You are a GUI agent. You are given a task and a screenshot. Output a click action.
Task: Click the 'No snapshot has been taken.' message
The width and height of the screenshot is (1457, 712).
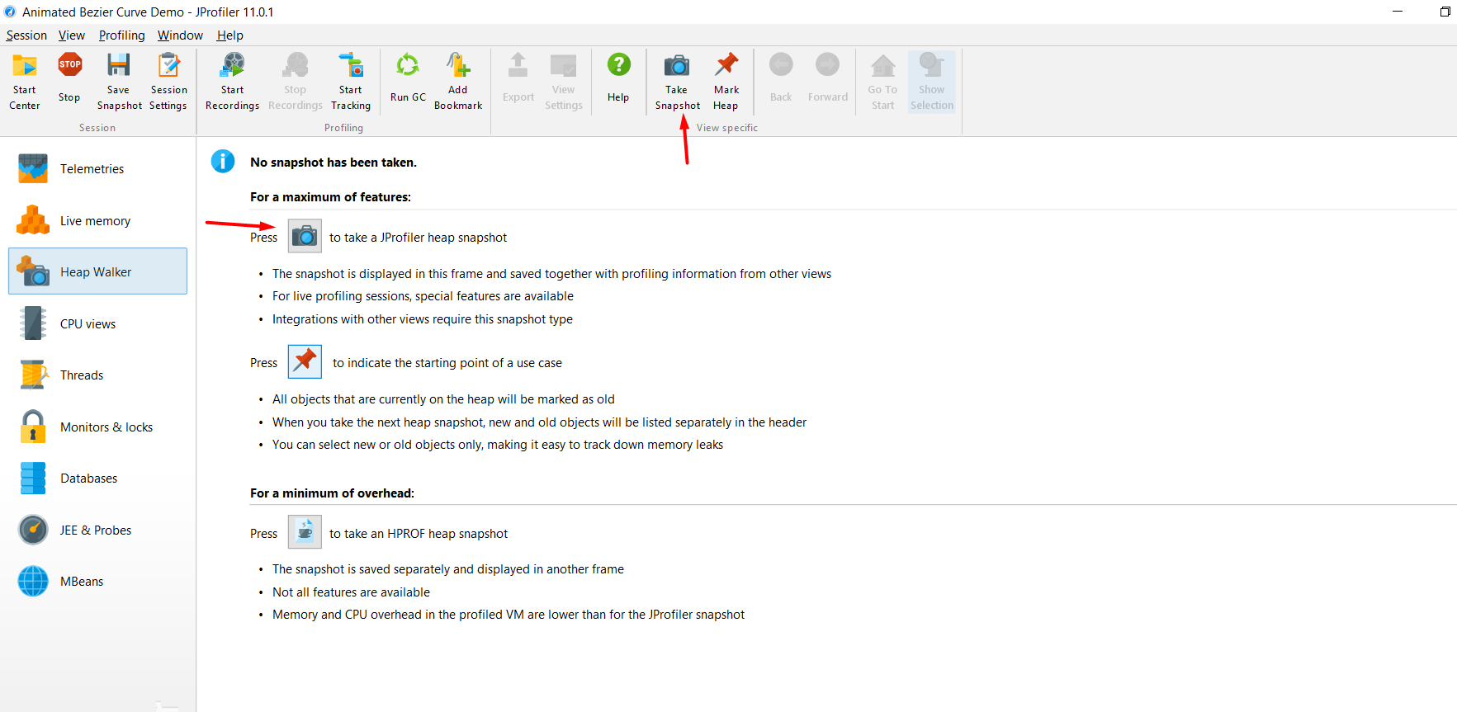point(334,163)
